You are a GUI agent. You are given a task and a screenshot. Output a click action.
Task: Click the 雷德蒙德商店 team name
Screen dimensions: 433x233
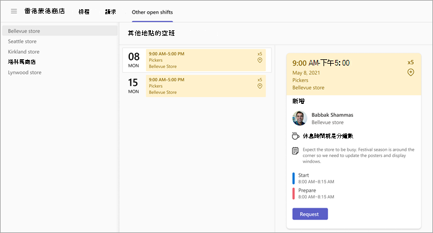click(x=45, y=11)
